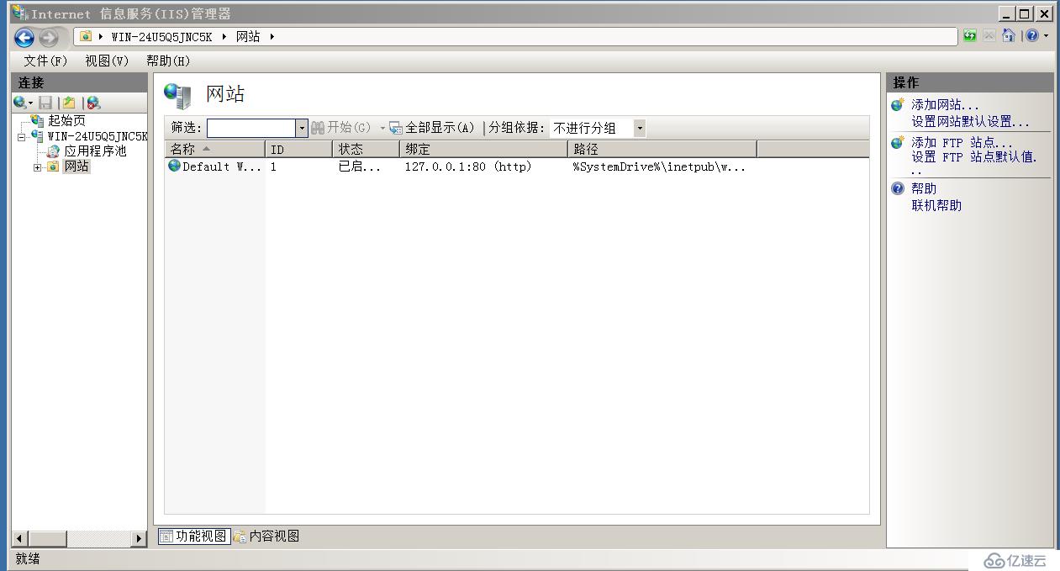
Task: Click the grayed stop loading icon
Action: point(989,36)
